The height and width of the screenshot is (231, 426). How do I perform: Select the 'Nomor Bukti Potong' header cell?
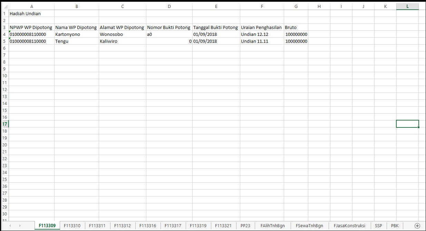click(x=169, y=27)
